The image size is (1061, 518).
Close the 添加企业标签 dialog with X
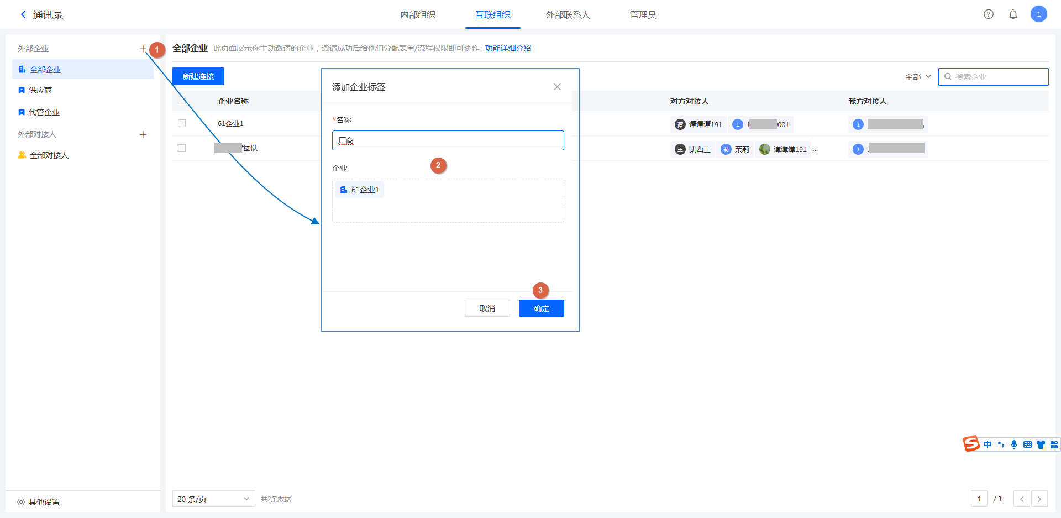[x=557, y=87]
